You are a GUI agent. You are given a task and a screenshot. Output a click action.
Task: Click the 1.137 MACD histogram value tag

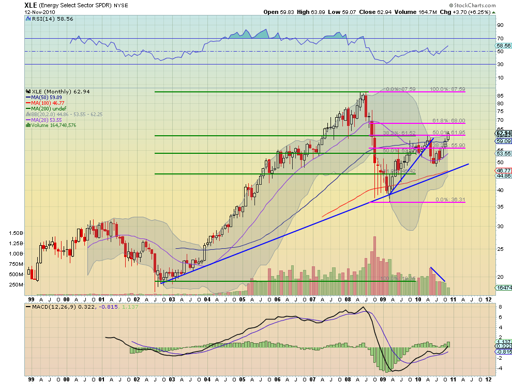coord(504,341)
